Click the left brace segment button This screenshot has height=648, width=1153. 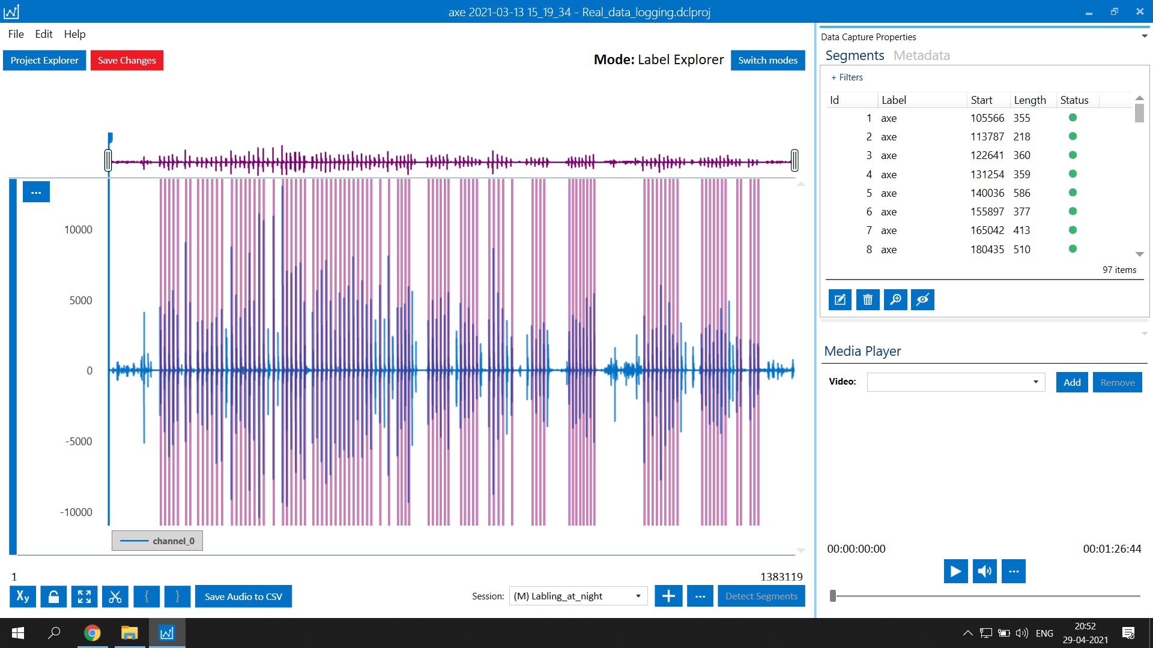(x=147, y=596)
